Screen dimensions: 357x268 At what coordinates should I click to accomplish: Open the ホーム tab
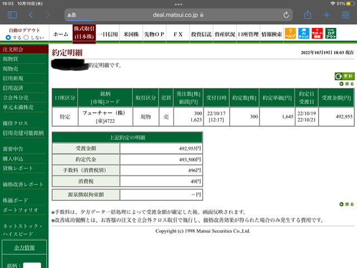point(61,34)
